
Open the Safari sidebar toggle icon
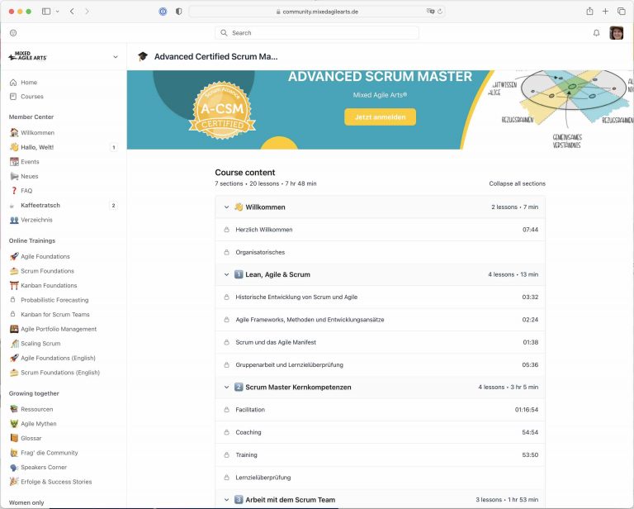[x=46, y=12]
